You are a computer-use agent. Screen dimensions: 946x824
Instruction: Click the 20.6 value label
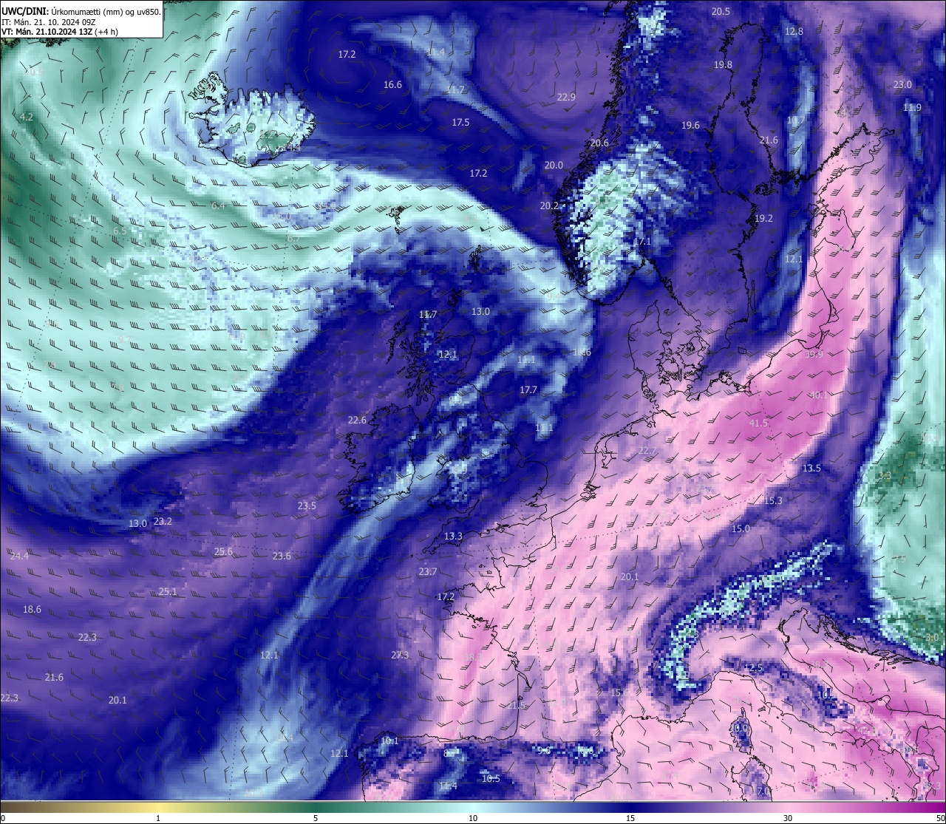pyautogui.click(x=599, y=143)
